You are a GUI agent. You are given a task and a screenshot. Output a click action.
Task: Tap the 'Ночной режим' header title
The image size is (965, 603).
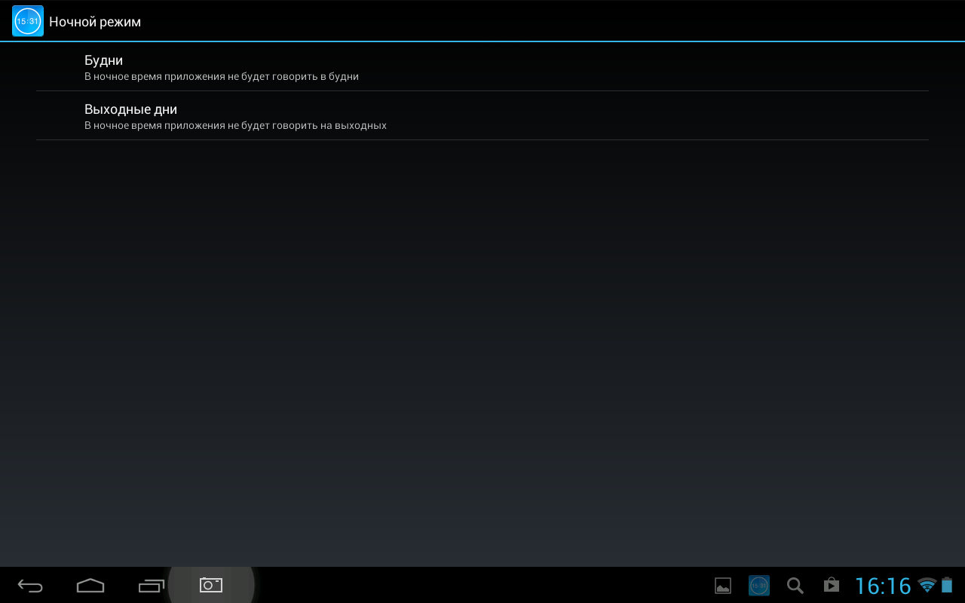coord(95,22)
